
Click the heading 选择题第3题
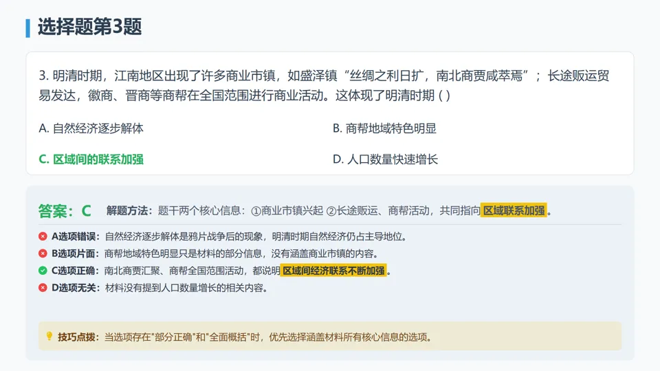pyautogui.click(x=89, y=27)
